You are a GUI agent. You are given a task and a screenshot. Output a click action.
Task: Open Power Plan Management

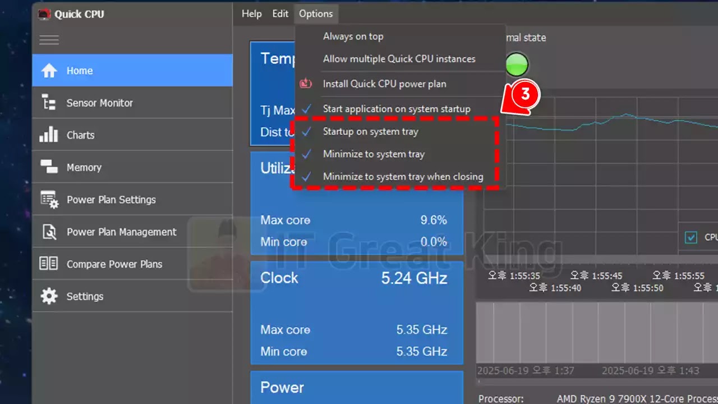(132, 232)
